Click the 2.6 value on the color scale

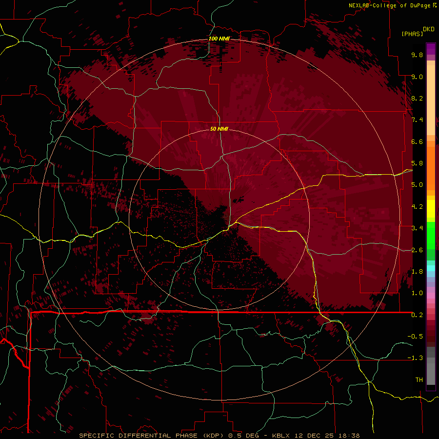(417, 250)
